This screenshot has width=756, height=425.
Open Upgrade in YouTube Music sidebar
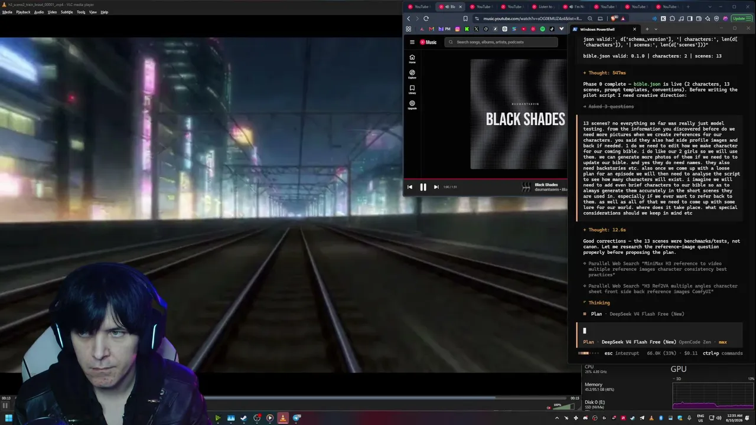pos(412,105)
